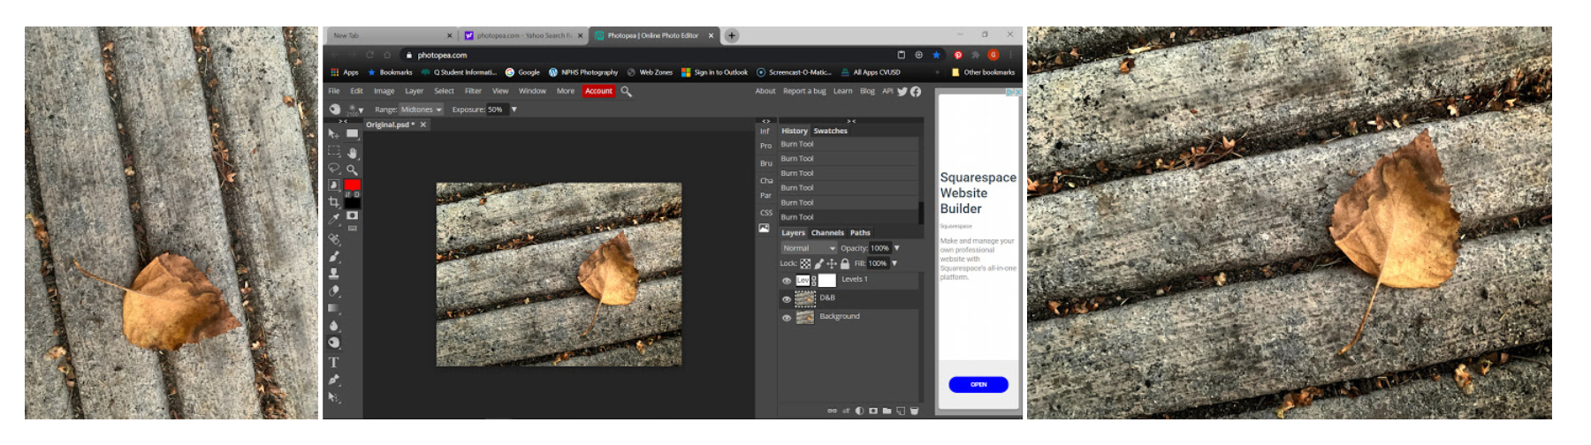Select the Brush tool

coord(333,256)
